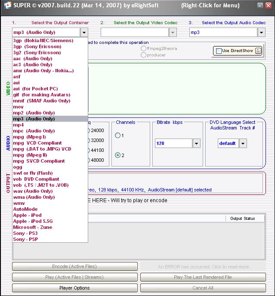275x296 pixels.
Task: Choose mp4 from the container list
Action: pos(50,125)
